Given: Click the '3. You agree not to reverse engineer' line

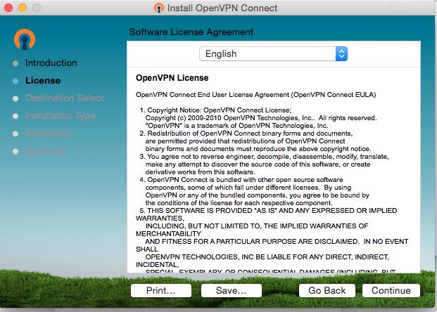Looking at the screenshot, I should 264,157.
